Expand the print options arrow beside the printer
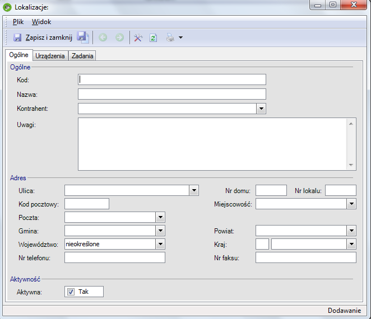 181,37
